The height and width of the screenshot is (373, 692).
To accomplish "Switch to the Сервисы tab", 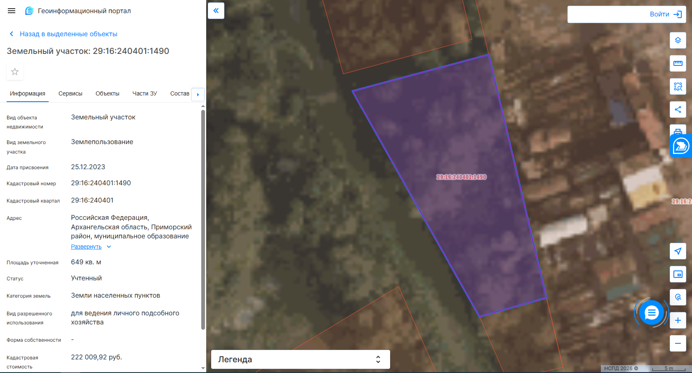I will coord(71,93).
